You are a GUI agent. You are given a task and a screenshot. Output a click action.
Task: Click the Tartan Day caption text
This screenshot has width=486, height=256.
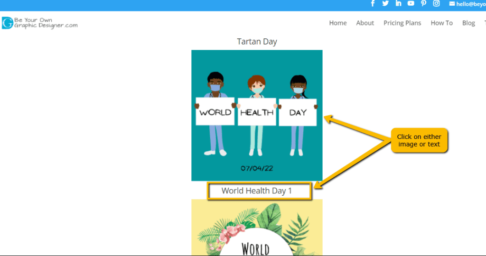(257, 41)
